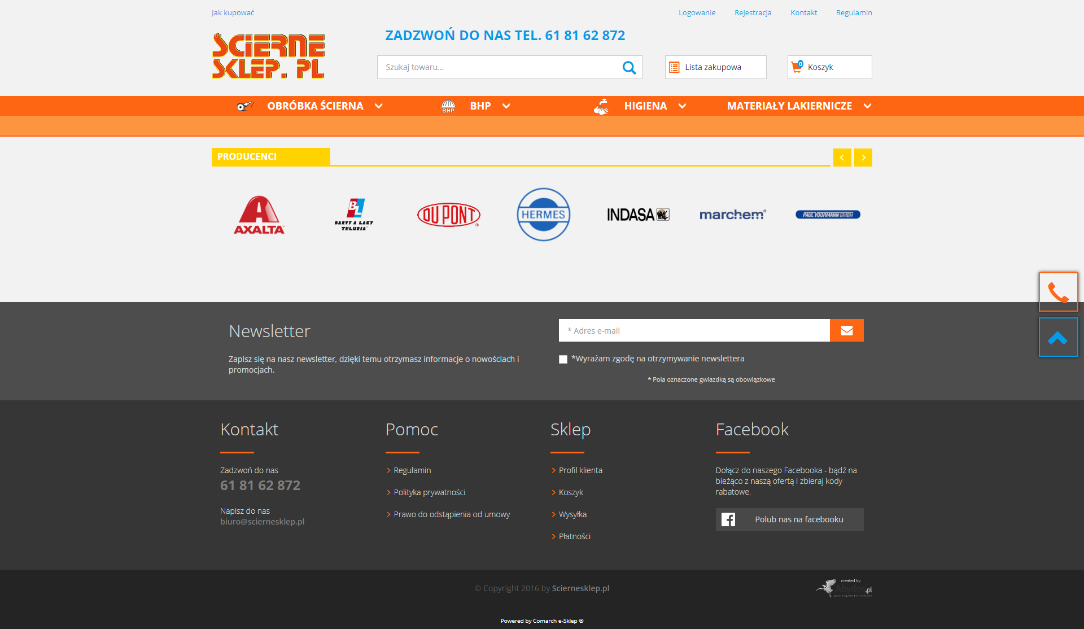Click the Lista zakupowa list icon

click(674, 68)
